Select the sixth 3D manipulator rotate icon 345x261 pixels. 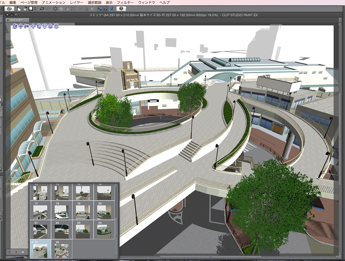pos(45,27)
